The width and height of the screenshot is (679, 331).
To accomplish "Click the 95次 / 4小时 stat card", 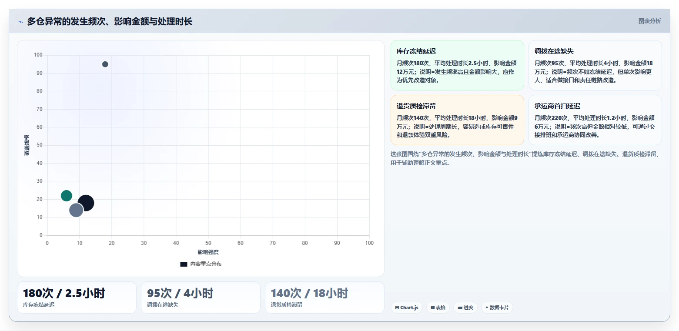I will [x=201, y=298].
